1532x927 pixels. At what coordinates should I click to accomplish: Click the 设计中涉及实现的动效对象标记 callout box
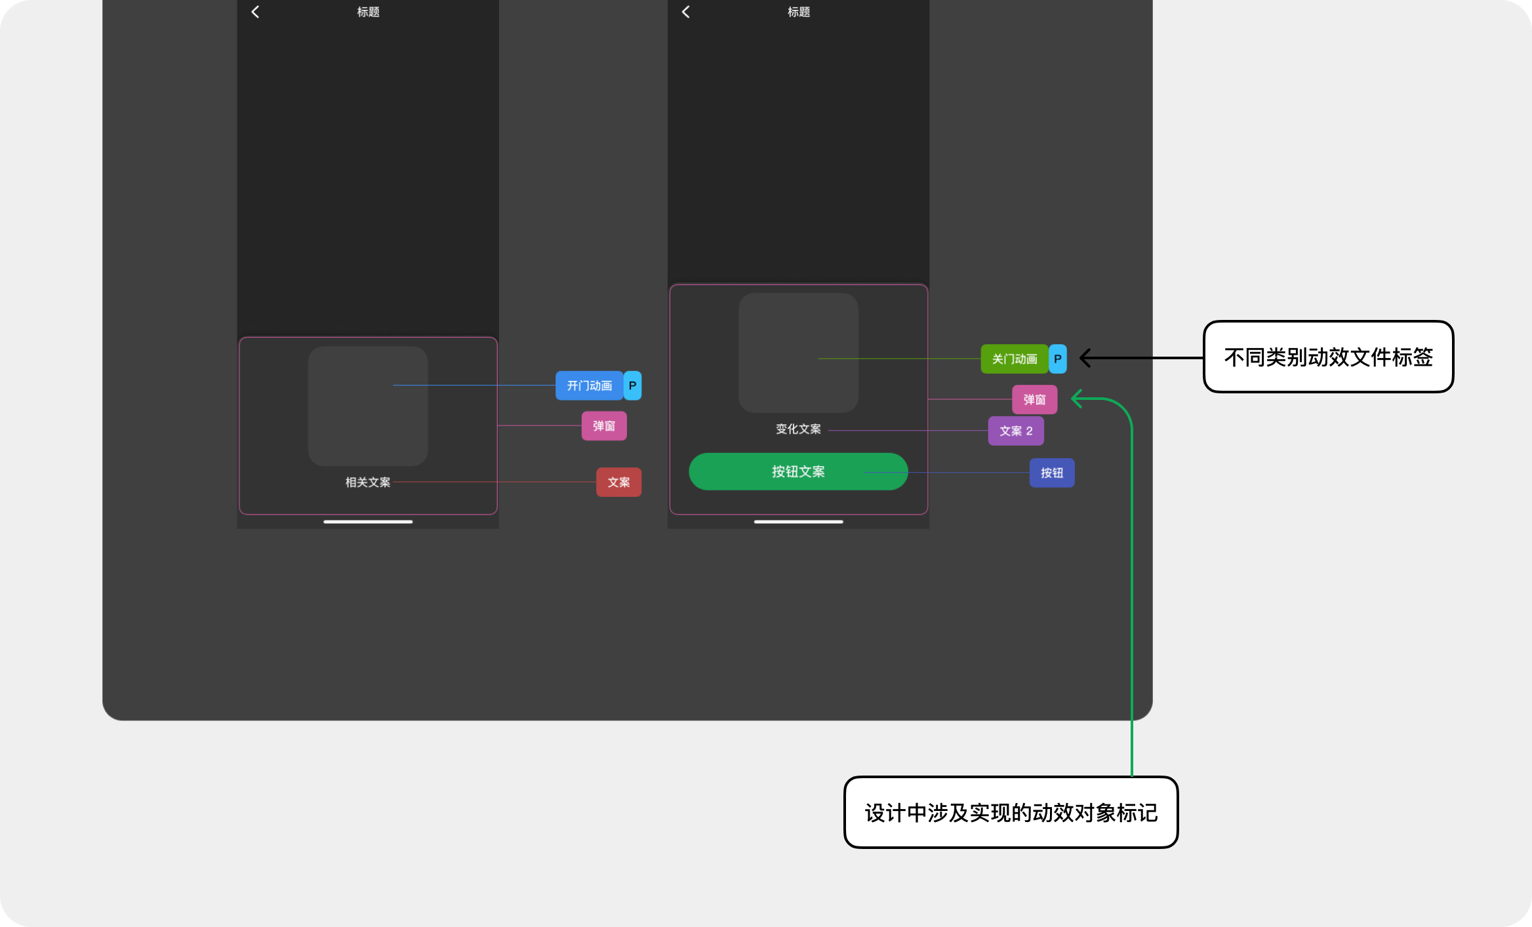coord(1011,812)
